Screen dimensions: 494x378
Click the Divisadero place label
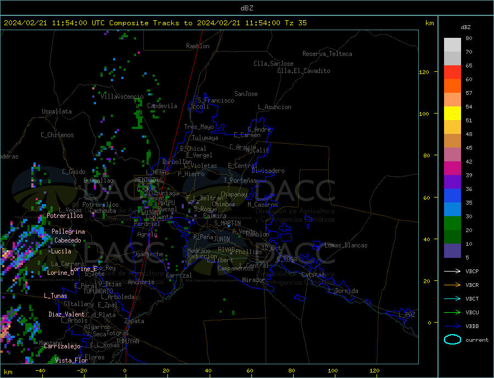coord(268,171)
